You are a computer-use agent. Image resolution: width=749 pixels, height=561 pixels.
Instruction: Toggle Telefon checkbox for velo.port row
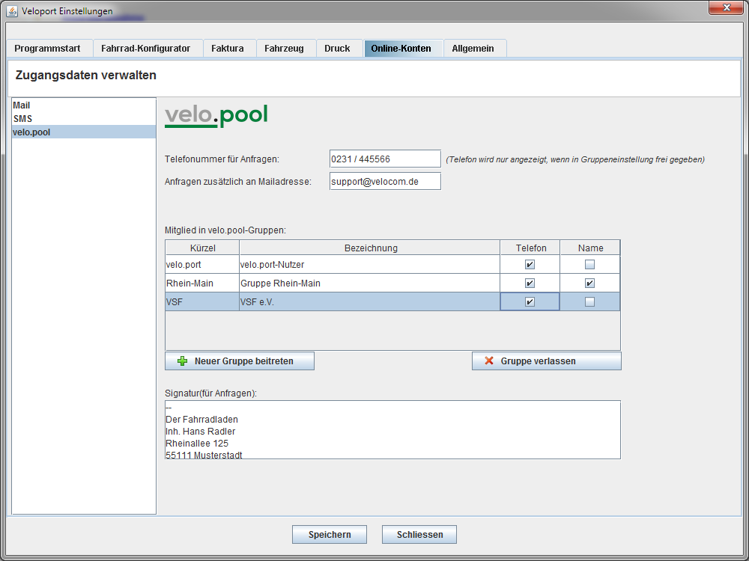tap(530, 264)
